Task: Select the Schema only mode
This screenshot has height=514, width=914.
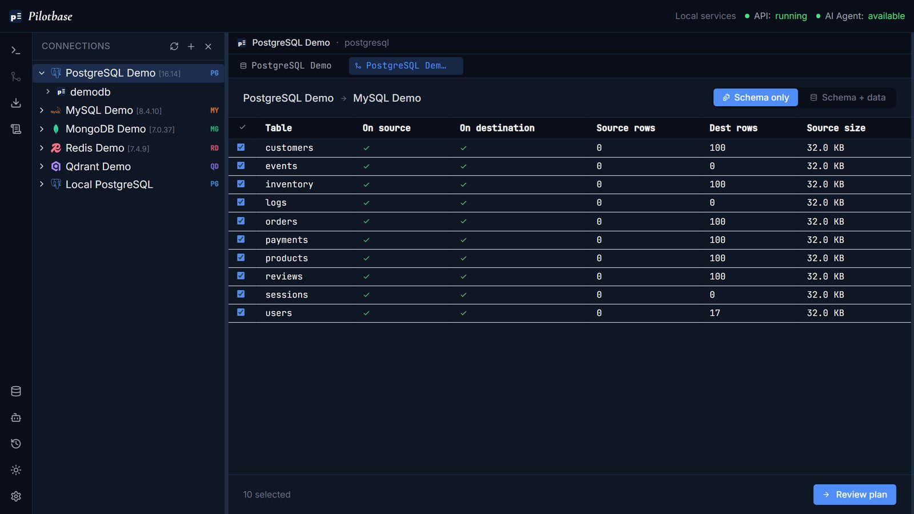Action: (x=755, y=98)
